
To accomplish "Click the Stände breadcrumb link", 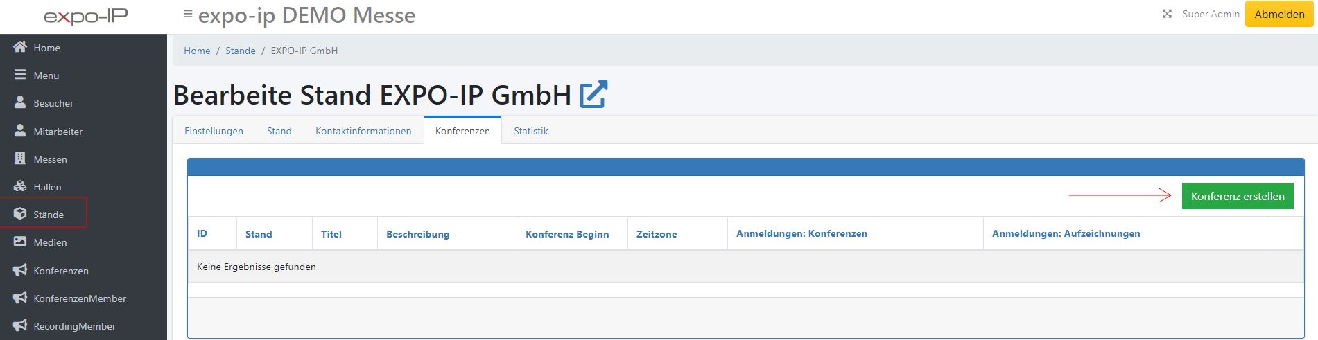I will click(x=240, y=51).
